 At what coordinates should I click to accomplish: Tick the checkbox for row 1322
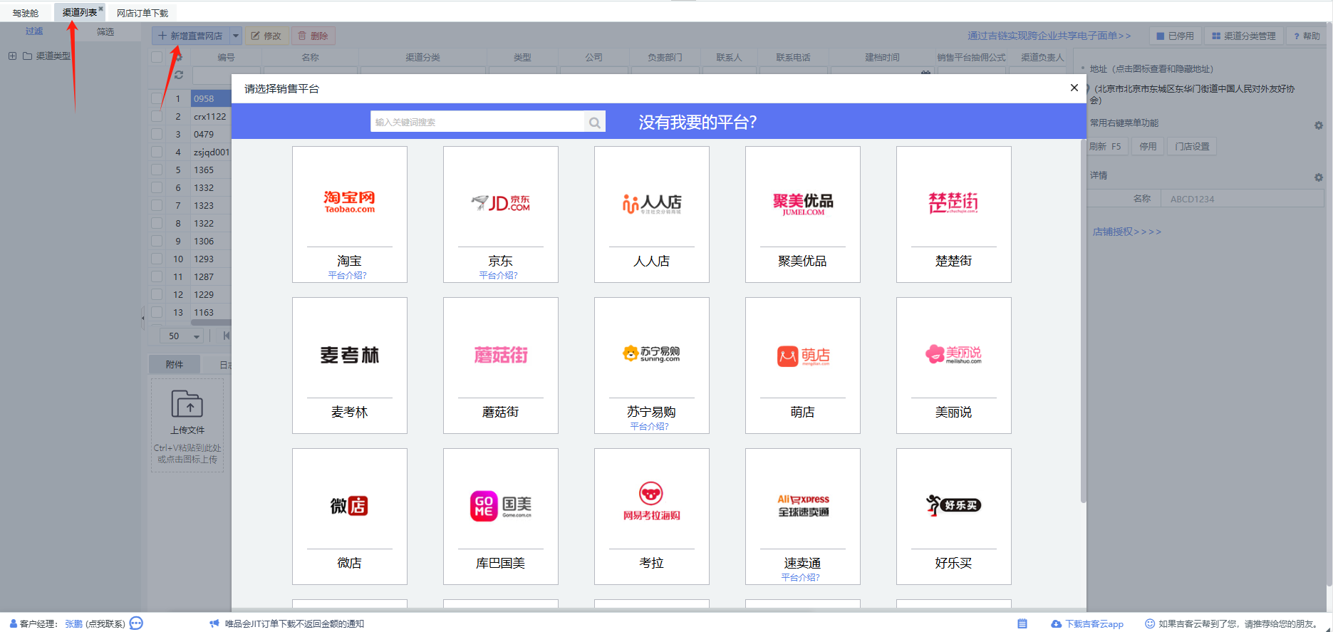pyautogui.click(x=157, y=223)
